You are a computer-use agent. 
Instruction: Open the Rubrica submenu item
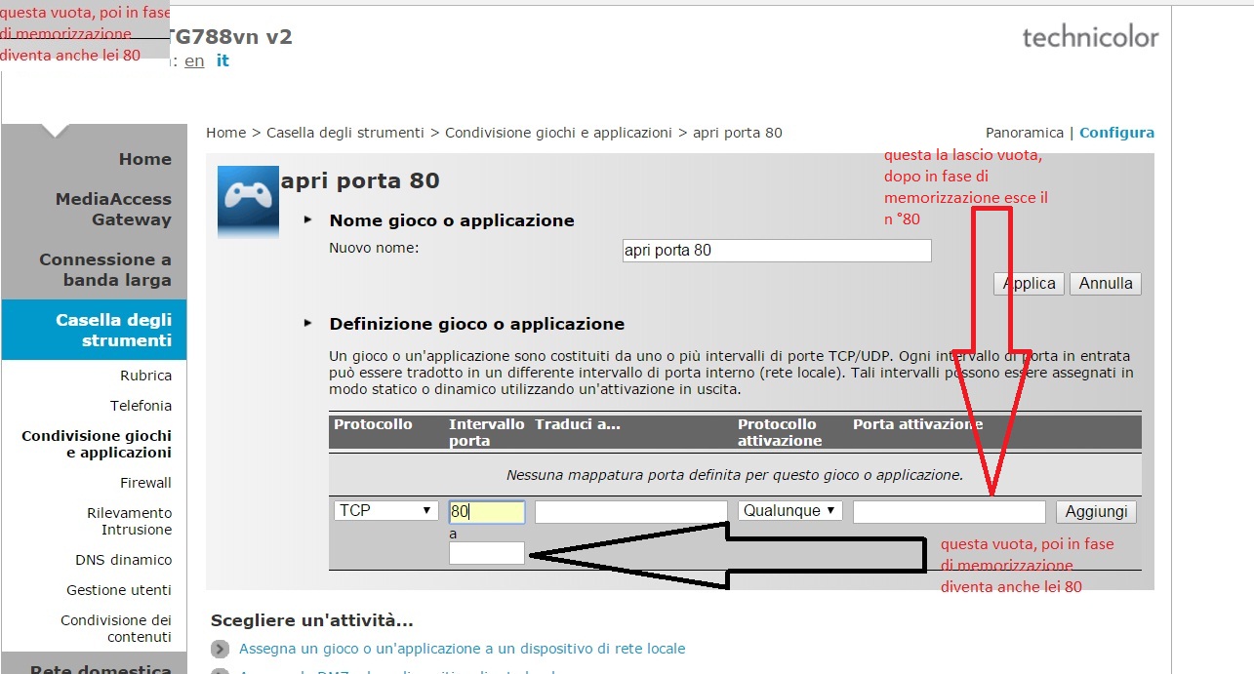(x=145, y=376)
